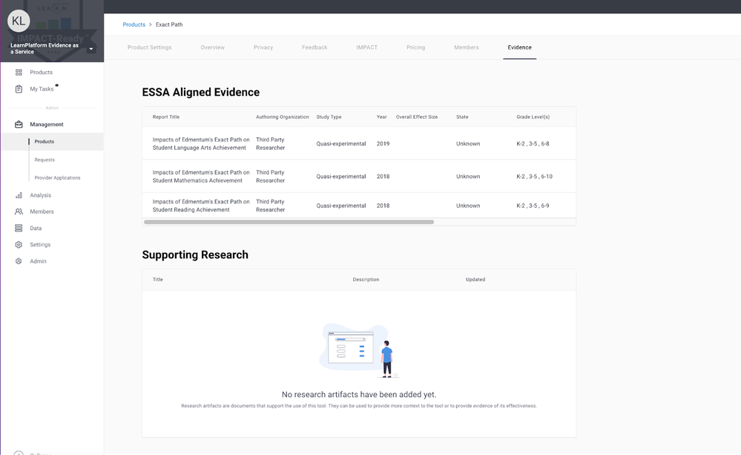The image size is (741, 455).
Task: Click the evidence table horizontal scrollbar
Action: pos(289,222)
